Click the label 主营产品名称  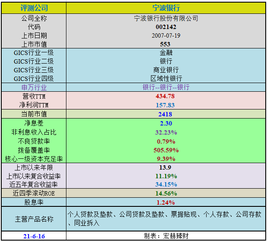tap(34, 219)
